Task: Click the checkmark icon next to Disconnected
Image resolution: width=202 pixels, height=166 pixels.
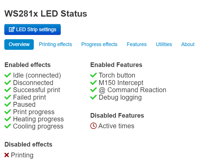Action: click(x=8, y=83)
